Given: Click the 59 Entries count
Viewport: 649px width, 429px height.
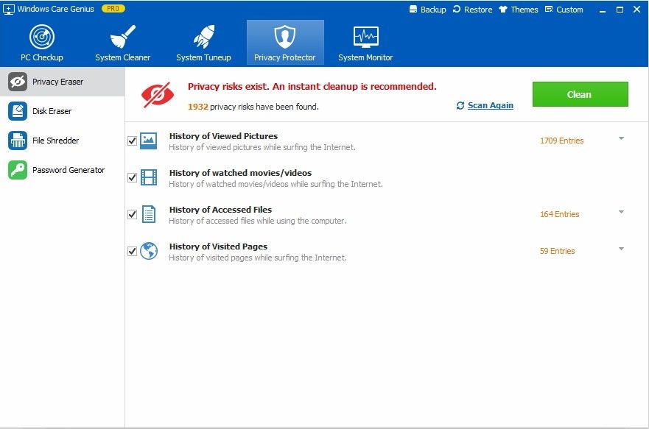Looking at the screenshot, I should 557,251.
